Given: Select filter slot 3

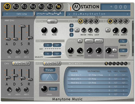Looking at the screenshot, I should click(91, 21).
